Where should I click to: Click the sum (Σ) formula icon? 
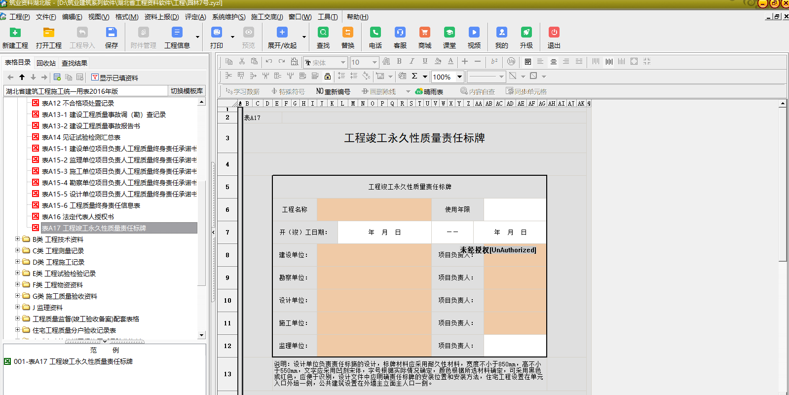[x=414, y=76]
